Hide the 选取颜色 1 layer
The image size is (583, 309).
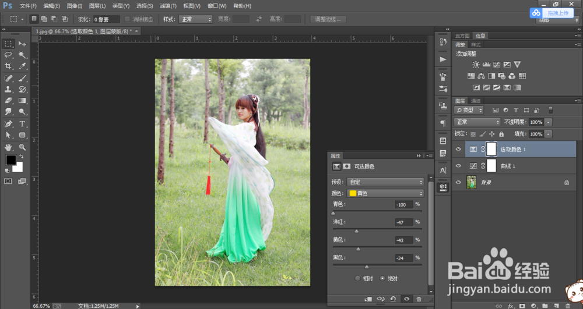click(458, 149)
